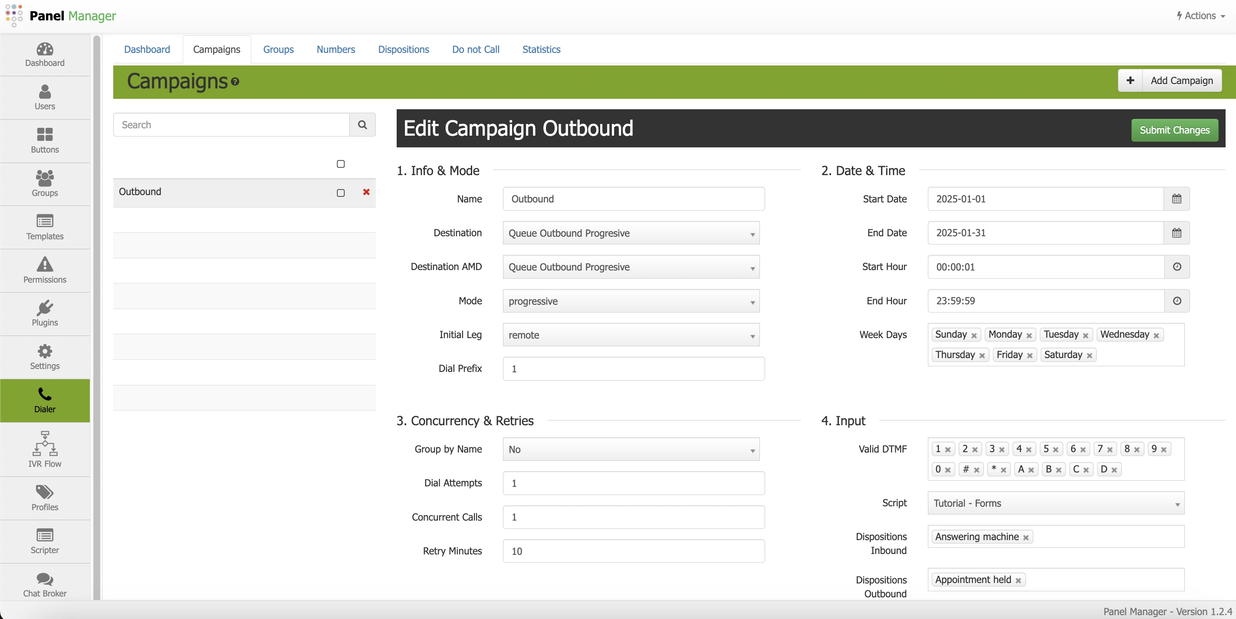Click inside the campaign Search field
Image resolution: width=1236 pixels, height=619 pixels.
[230, 124]
